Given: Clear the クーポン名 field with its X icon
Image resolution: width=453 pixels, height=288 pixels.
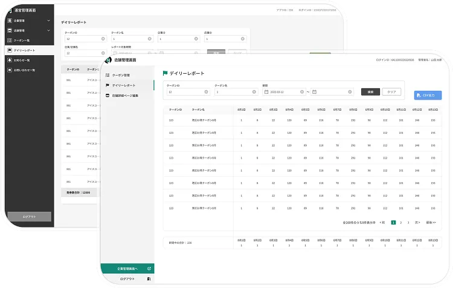Looking at the screenshot, I should [x=254, y=92].
